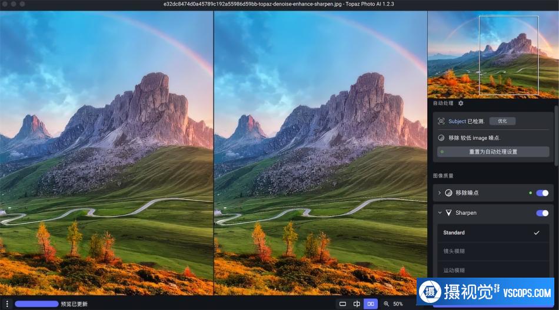Image resolution: width=559 pixels, height=310 pixels.
Task: Click the noise icon beside 移除 较低 image 噪点
Action: 441,138
